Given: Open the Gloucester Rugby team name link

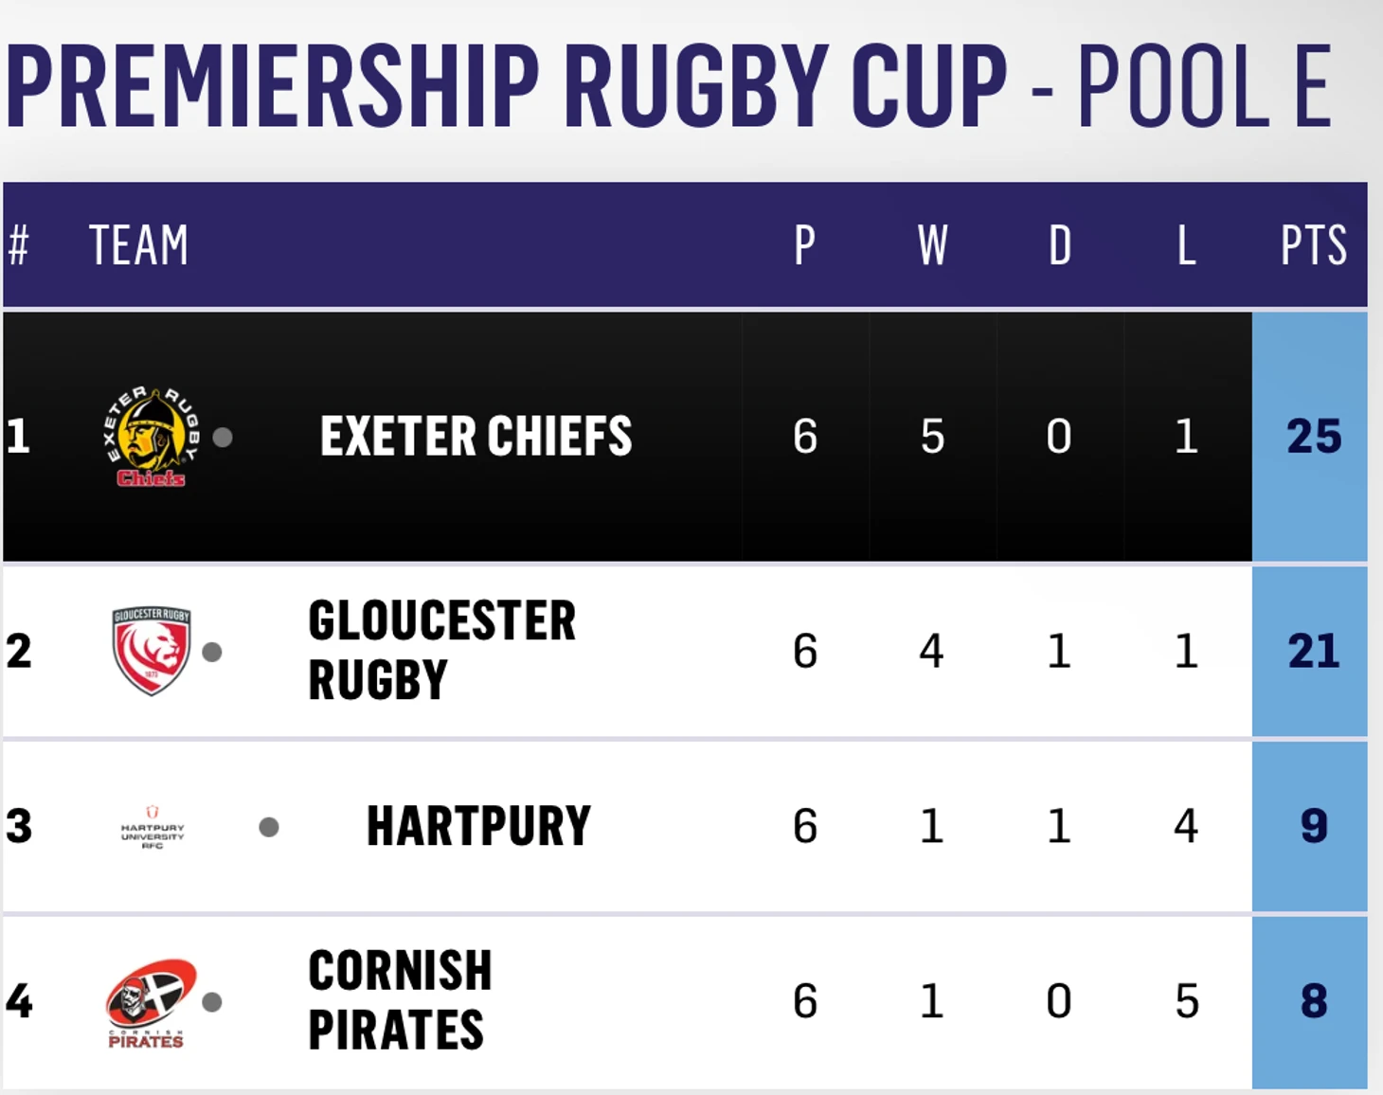Looking at the screenshot, I should coord(441,651).
